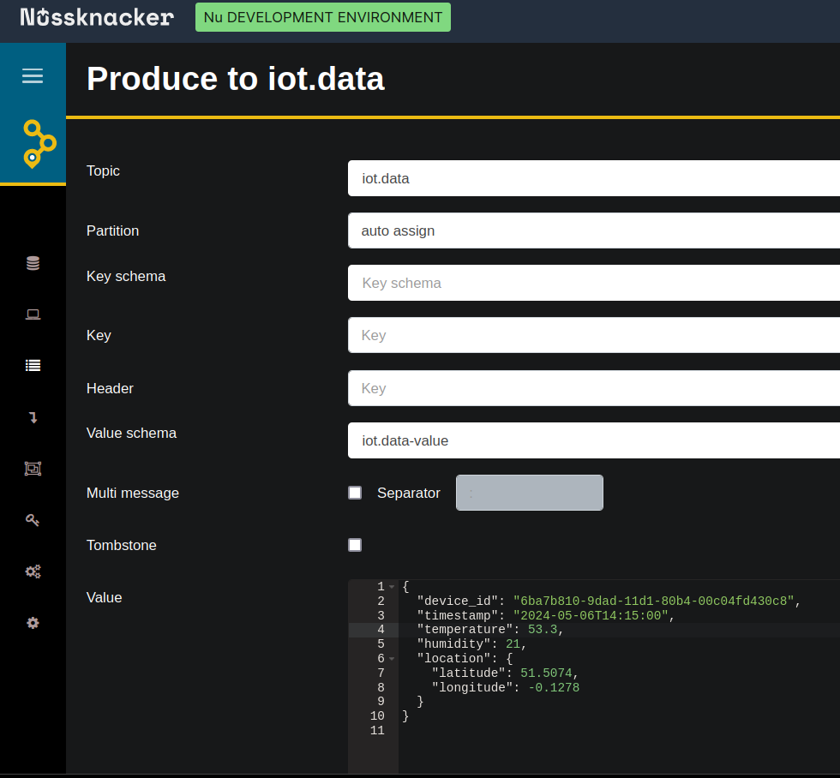The height and width of the screenshot is (778, 840).
Task: Click the Value schema label
Action: (131, 433)
